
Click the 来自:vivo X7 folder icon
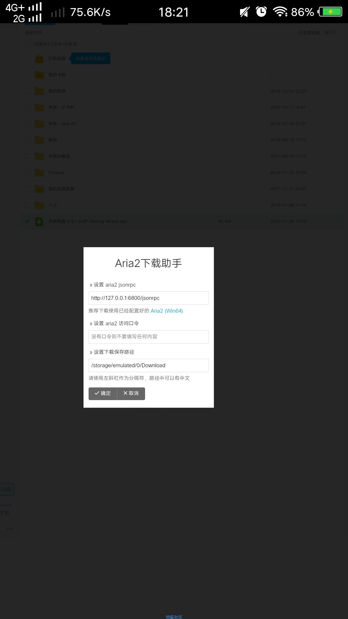tap(39, 123)
